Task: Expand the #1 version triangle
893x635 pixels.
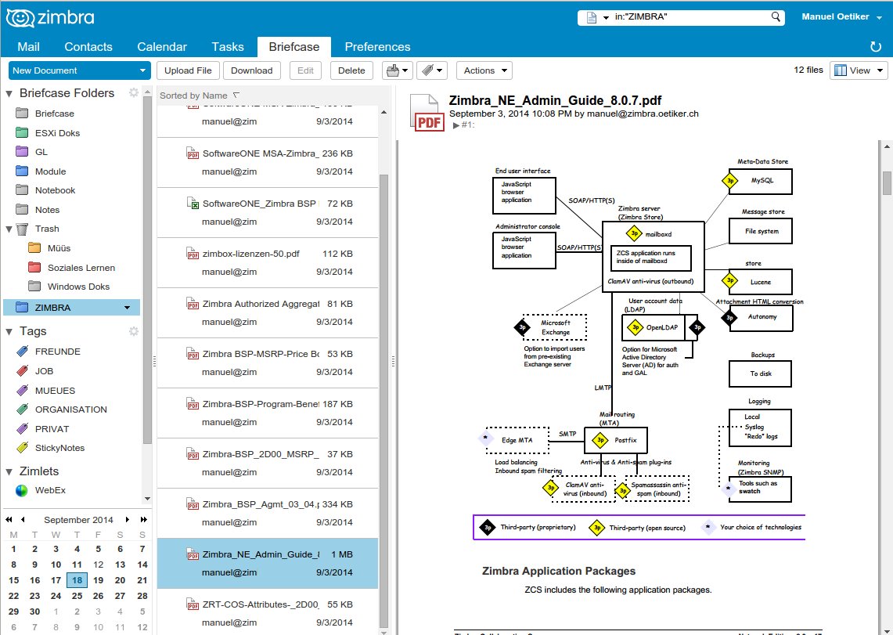Action: point(456,124)
